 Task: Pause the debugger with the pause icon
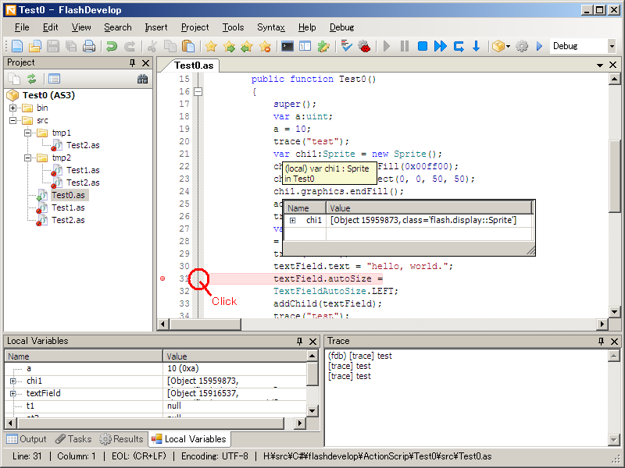(404, 46)
